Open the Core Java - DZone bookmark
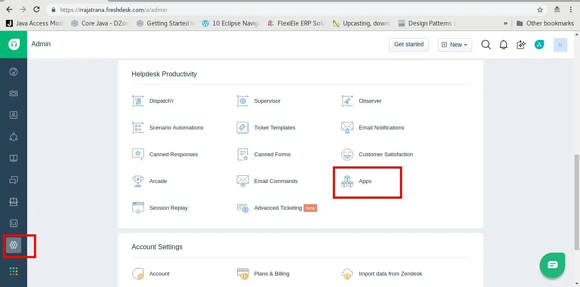This screenshot has width=580, height=287. pos(99,23)
